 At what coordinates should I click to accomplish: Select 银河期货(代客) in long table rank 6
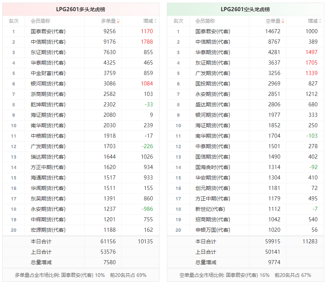(x=48, y=84)
